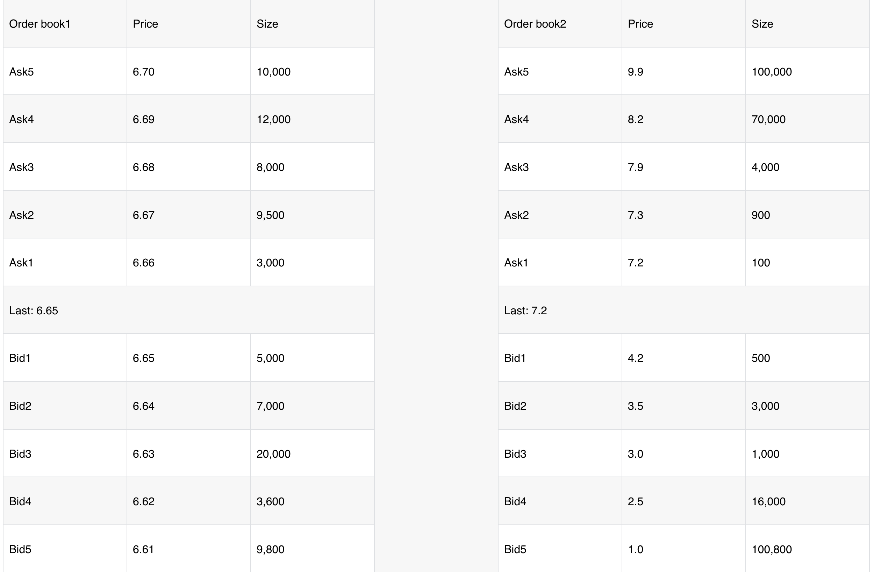Select Ask1 price 6.66
Image resolution: width=874 pixels, height=572 pixels.
tap(189, 262)
